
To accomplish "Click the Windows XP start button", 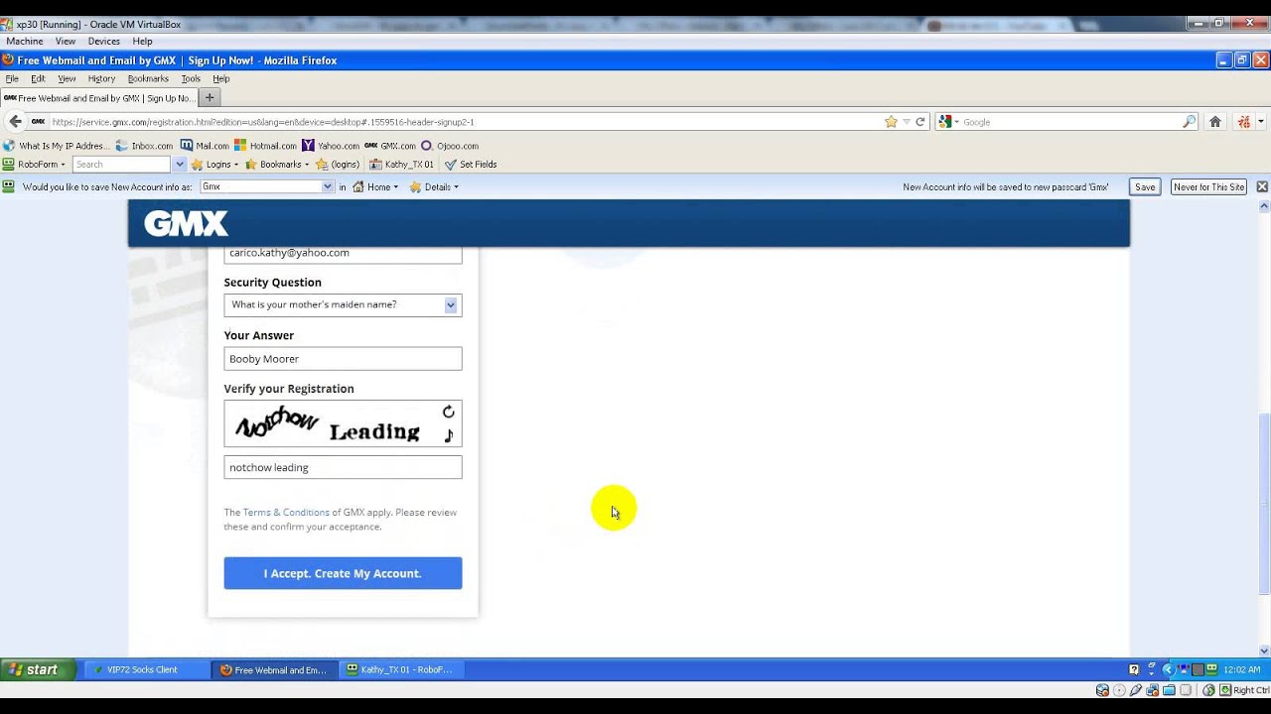I will pyautogui.click(x=37, y=669).
